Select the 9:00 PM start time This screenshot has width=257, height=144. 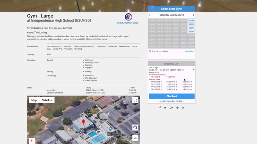coord(191,28)
